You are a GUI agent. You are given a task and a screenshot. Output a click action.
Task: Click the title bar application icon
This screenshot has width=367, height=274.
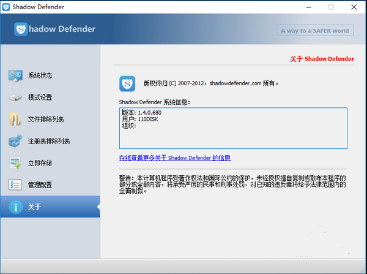tap(7, 7)
